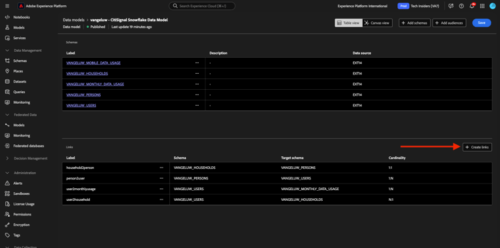Open the VANGELUW_HOUSEHOLDS schema link
Image resolution: width=500 pixels, height=248 pixels.
(x=87, y=73)
